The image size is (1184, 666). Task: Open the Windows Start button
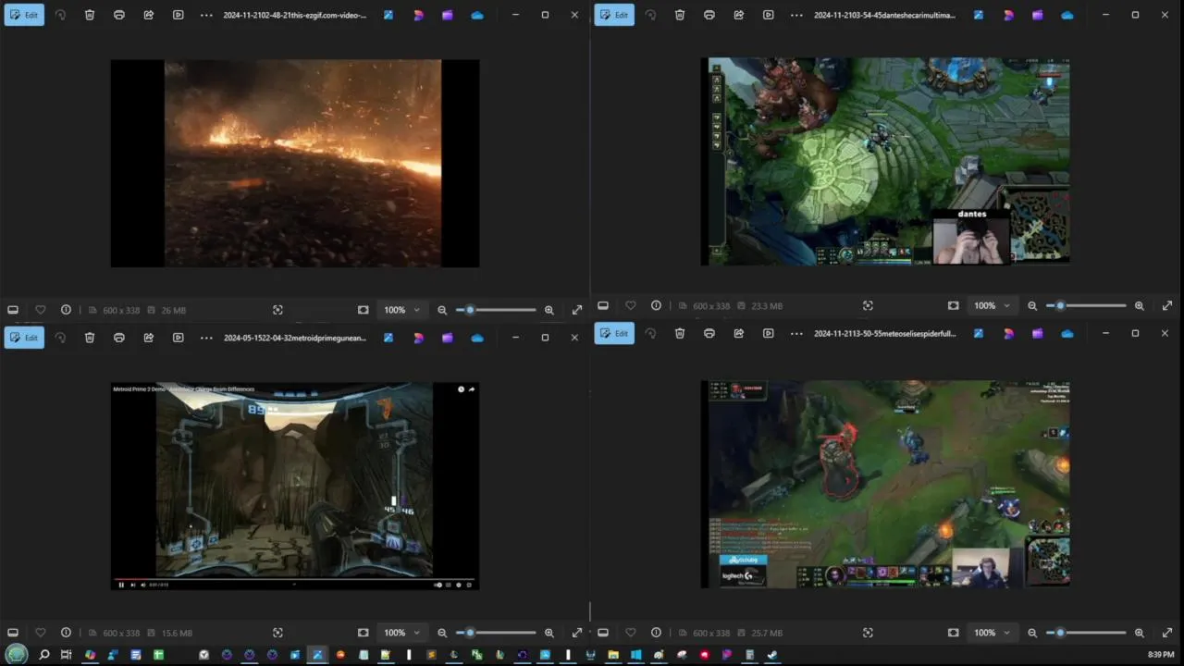click(17, 655)
